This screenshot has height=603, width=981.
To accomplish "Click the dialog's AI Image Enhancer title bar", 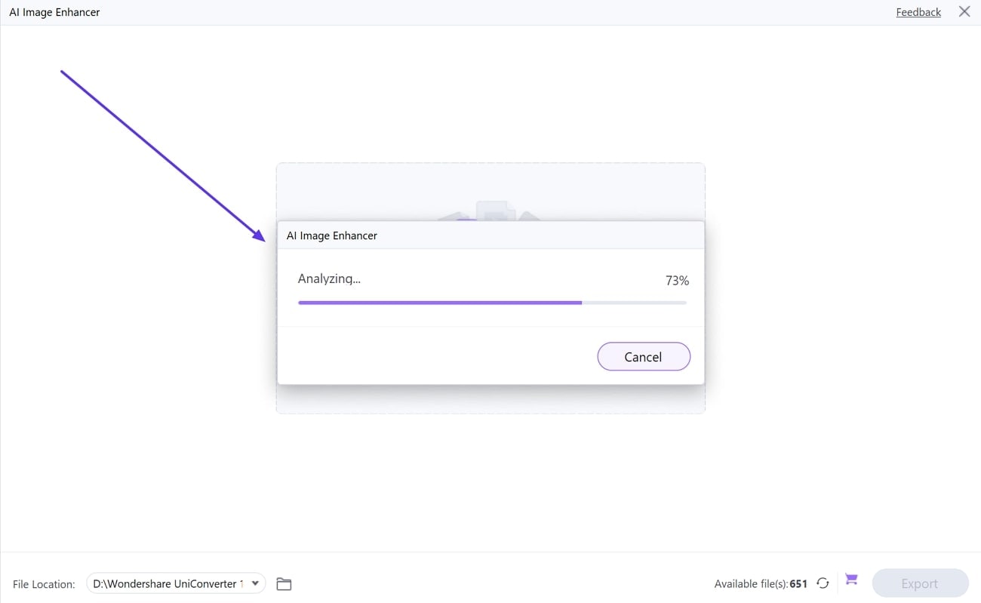I will point(490,235).
